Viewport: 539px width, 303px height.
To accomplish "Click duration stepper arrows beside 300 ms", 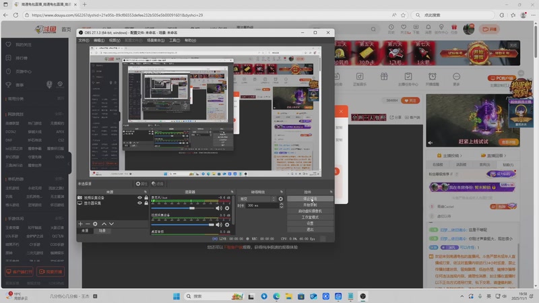I will point(281,205).
